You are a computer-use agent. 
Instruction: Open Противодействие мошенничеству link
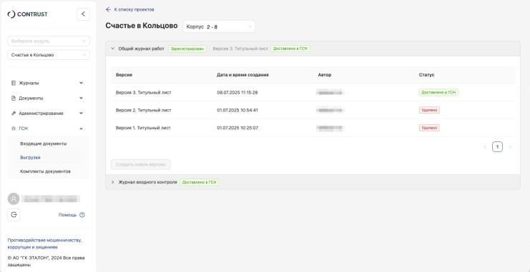[44, 243]
